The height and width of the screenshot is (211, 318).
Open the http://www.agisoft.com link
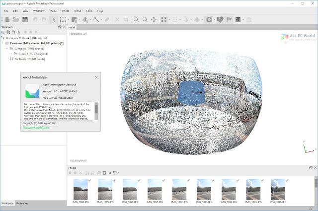[36, 128]
